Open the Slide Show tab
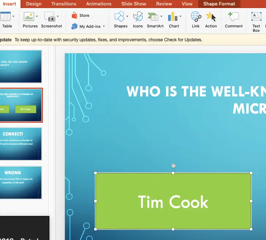Viewport: 266px width, 240px height. [134, 4]
